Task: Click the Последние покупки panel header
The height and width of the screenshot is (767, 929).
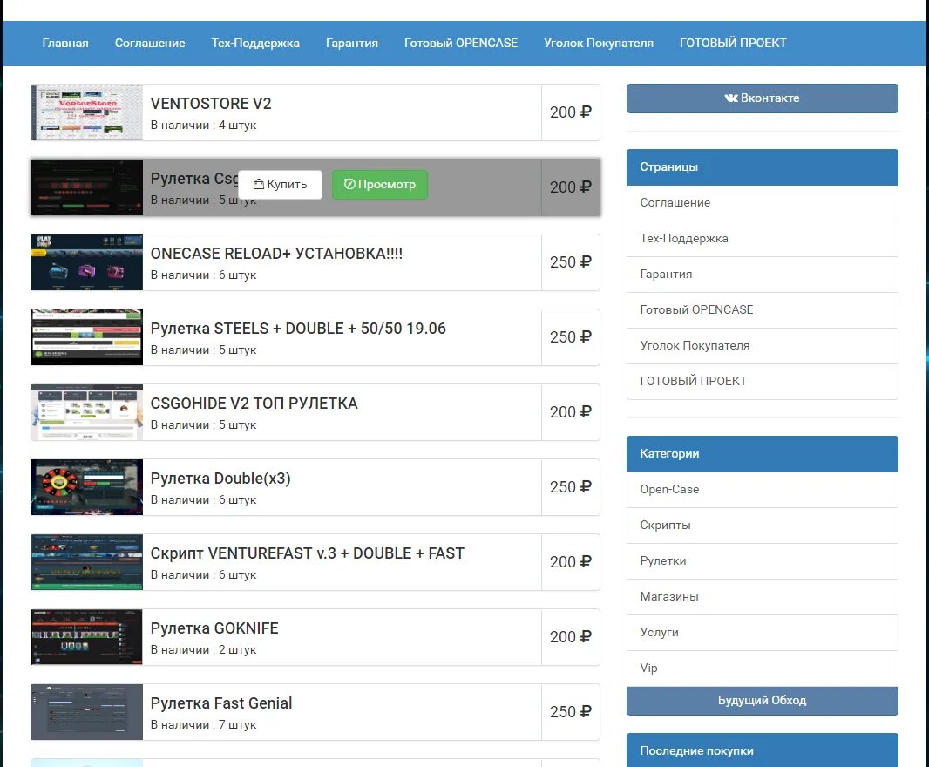Action: (762, 750)
